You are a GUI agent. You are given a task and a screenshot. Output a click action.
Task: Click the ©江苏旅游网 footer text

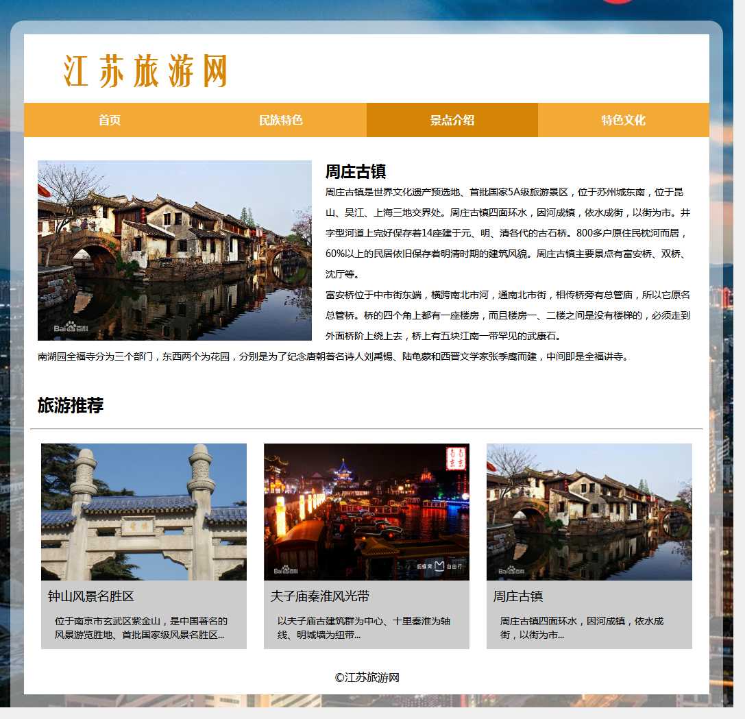pos(367,677)
